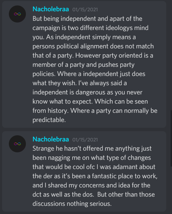Click the avatar of the second Nacholebraa message
172x214 pixels.
coord(17,144)
